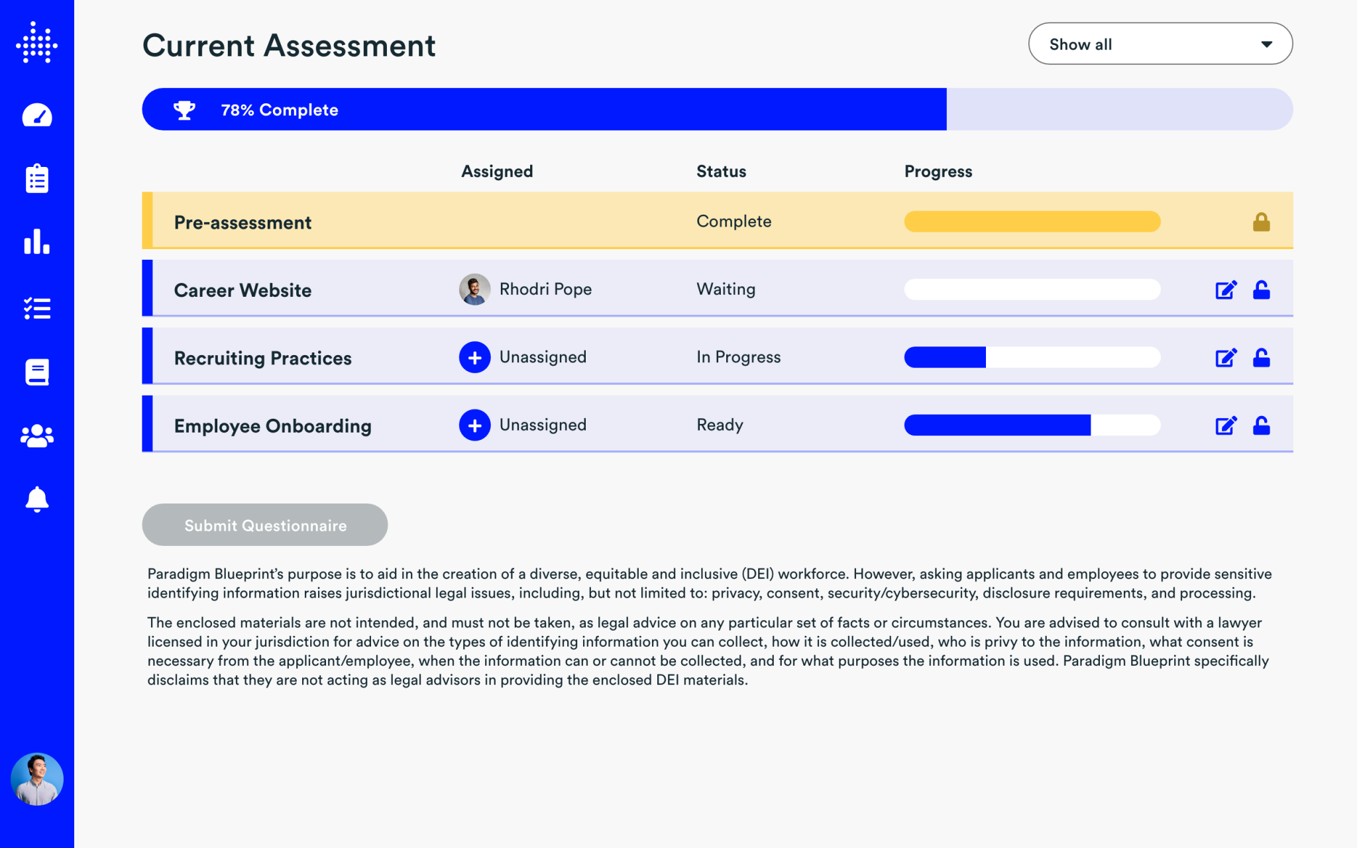Click the Recruiting Practices progress bar
The width and height of the screenshot is (1357, 848).
click(1032, 358)
